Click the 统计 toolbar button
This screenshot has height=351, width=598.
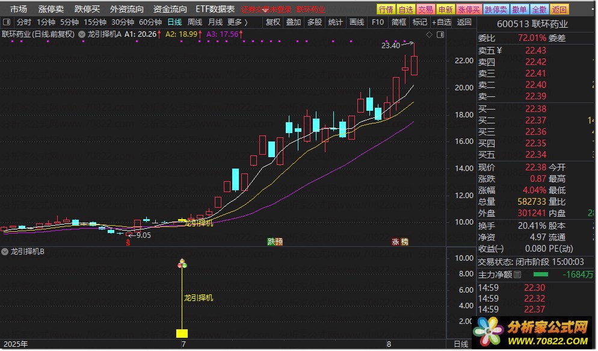335,22
